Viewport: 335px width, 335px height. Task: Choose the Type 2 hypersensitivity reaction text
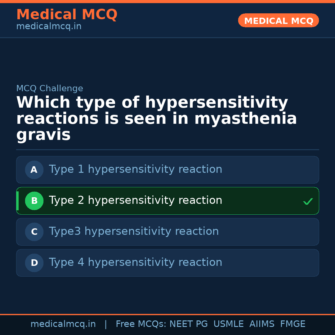(x=136, y=200)
